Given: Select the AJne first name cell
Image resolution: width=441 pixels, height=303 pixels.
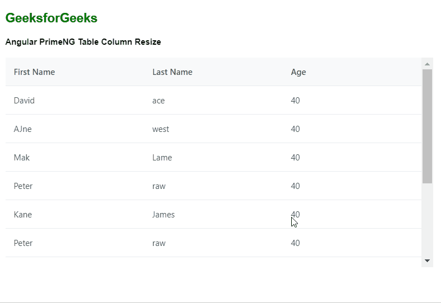Looking at the screenshot, I should click(23, 129).
